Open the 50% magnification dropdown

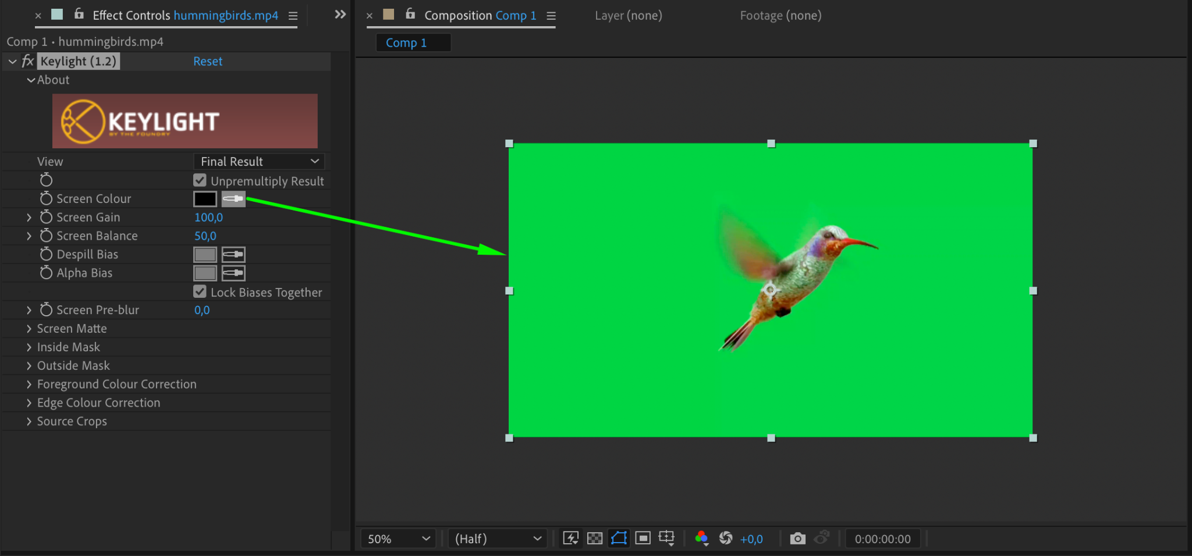point(399,539)
